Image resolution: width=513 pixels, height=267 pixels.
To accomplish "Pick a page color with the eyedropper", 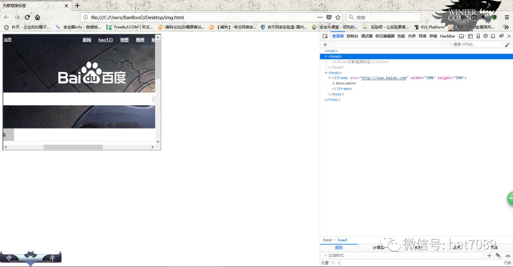I will coord(507,45).
